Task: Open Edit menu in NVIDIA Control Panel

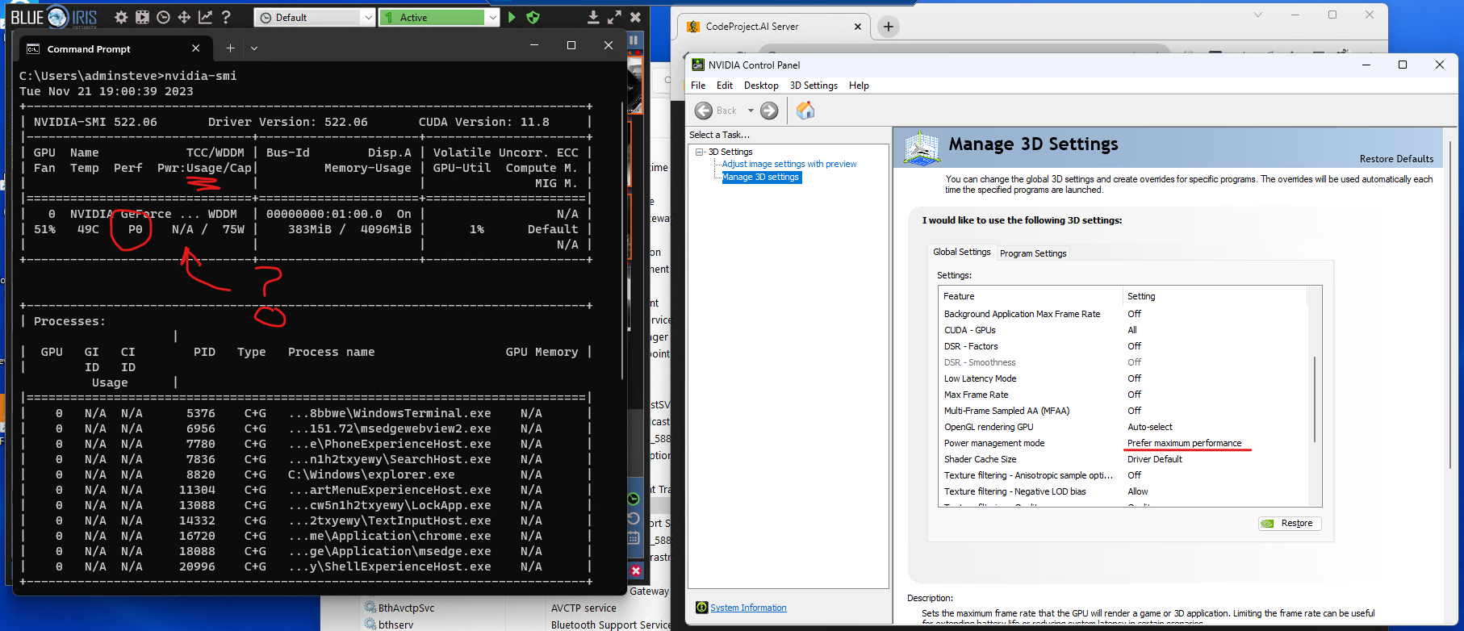Action: tap(725, 86)
